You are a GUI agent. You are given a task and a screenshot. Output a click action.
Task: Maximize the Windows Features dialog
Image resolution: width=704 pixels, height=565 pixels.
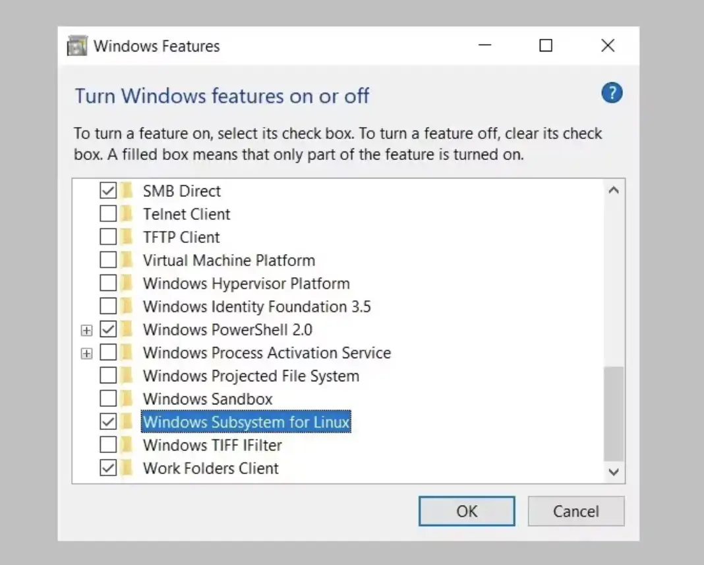[546, 45]
